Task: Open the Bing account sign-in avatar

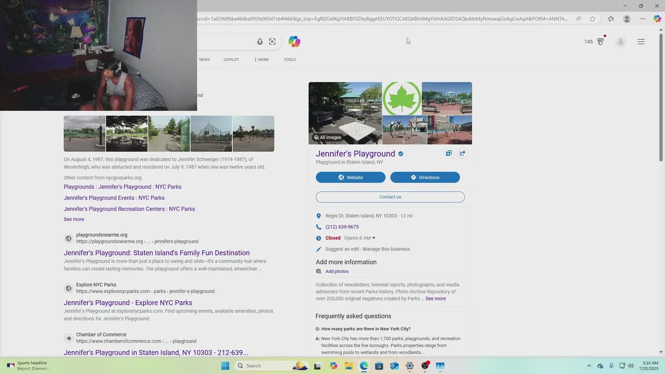Action: coord(620,42)
